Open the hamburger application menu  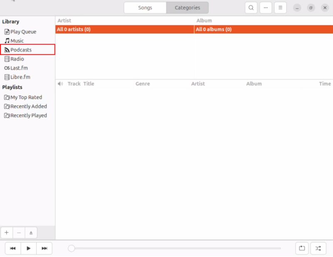(x=280, y=7)
